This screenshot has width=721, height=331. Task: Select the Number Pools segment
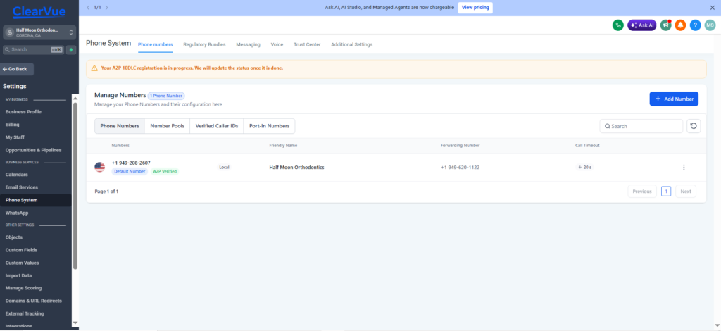click(168, 126)
